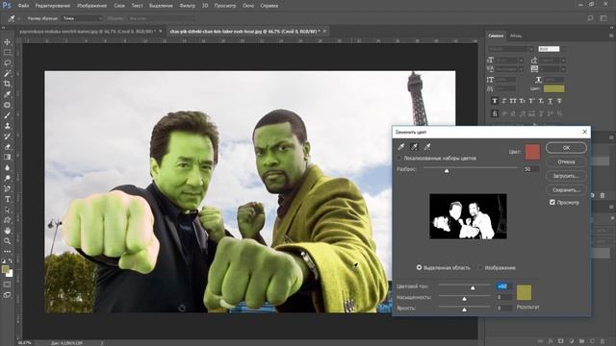Click the Load button
The image size is (616, 346).
click(x=566, y=176)
